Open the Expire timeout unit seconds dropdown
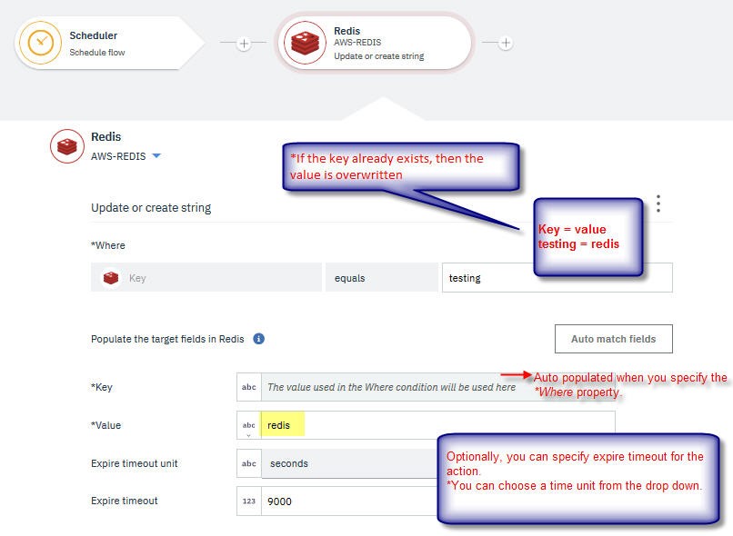This screenshot has height=536, width=733. (349, 463)
